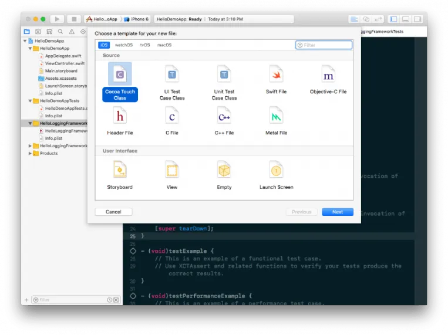Switch to the macOS platform tab
The width and height of the screenshot is (448, 335).
tap(164, 45)
